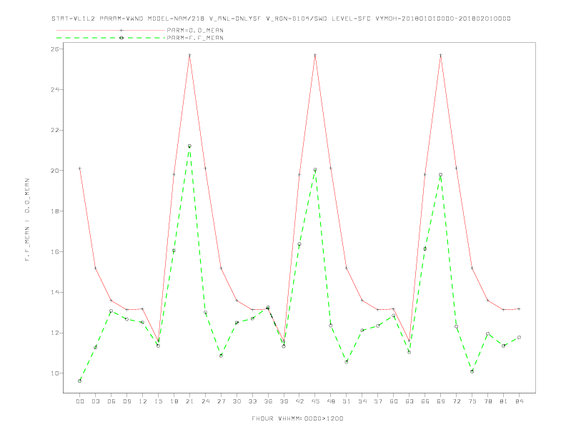Select green F.F_MEAN circle marker at hour 51
Image resolution: width=566 pixels, height=437 pixels.
347,361
